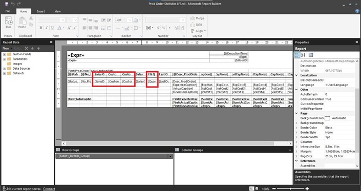
Task: Open Report Builder help icon
Action: click(357, 11)
